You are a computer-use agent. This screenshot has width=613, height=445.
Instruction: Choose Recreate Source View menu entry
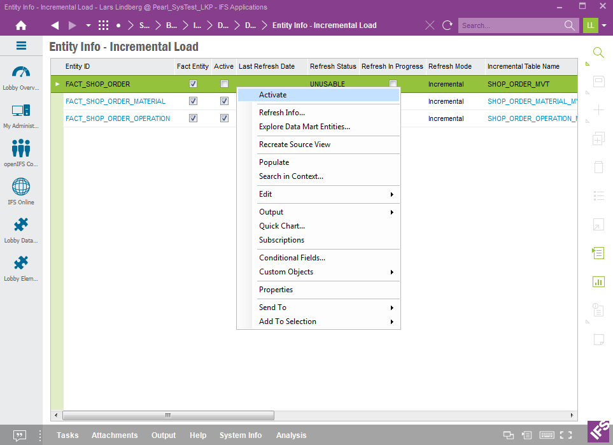[295, 145]
